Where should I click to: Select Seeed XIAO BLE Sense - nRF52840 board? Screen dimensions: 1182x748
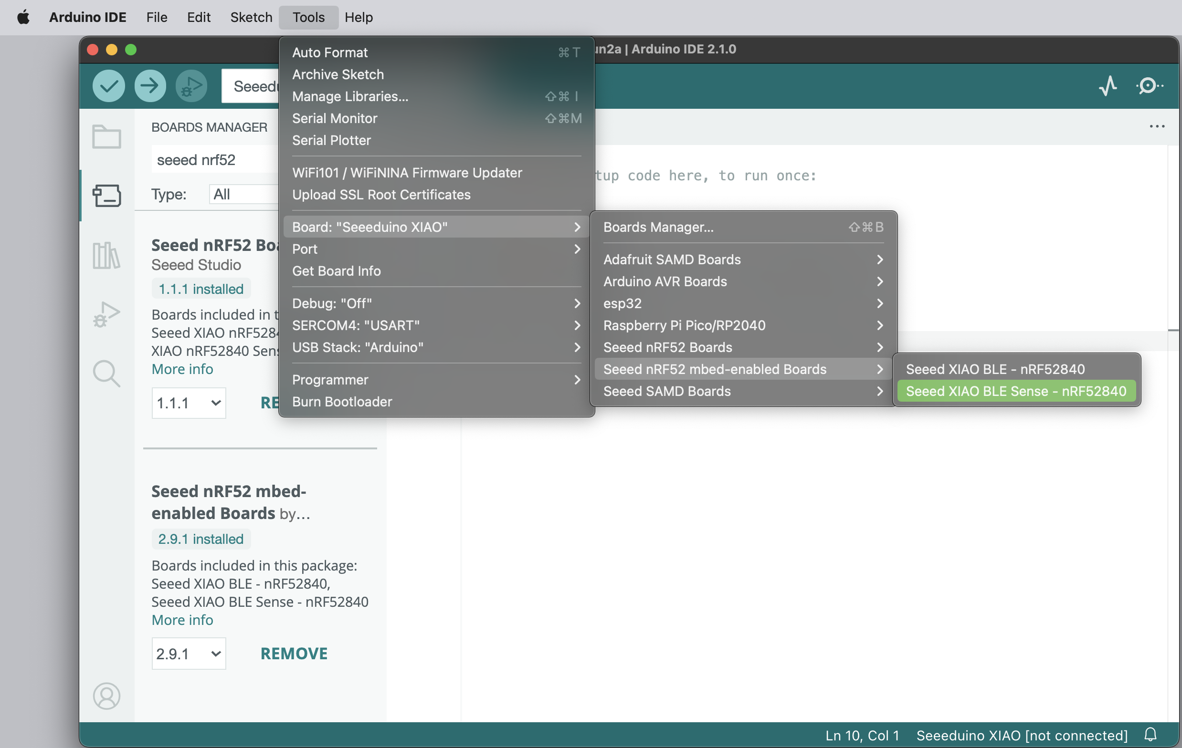(x=1016, y=392)
